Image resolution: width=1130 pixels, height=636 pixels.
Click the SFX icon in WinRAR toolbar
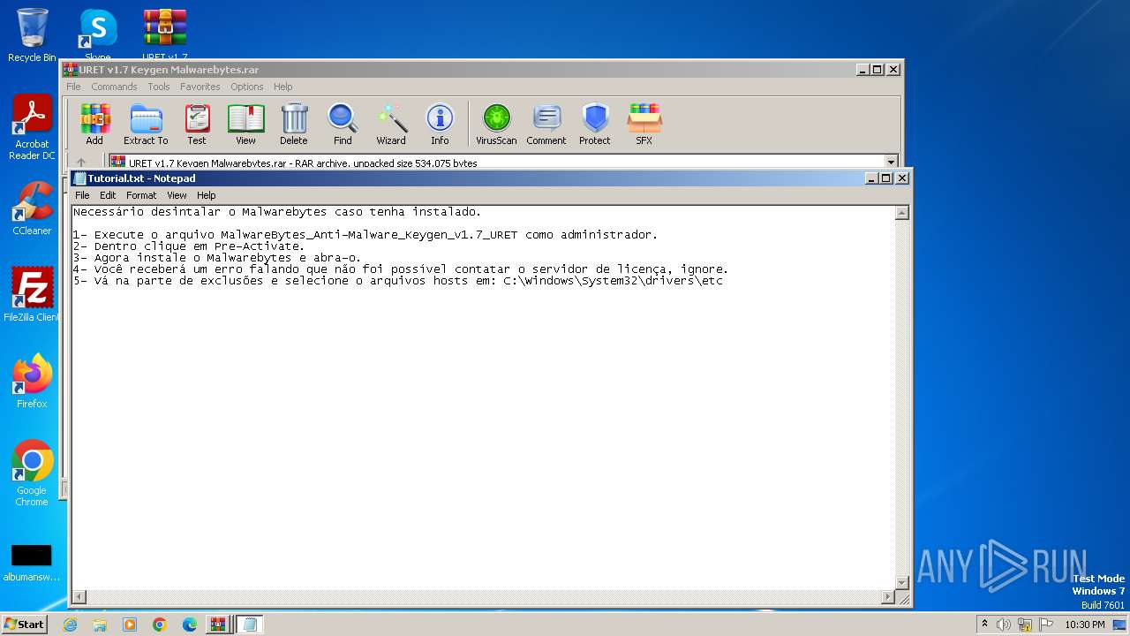(644, 125)
